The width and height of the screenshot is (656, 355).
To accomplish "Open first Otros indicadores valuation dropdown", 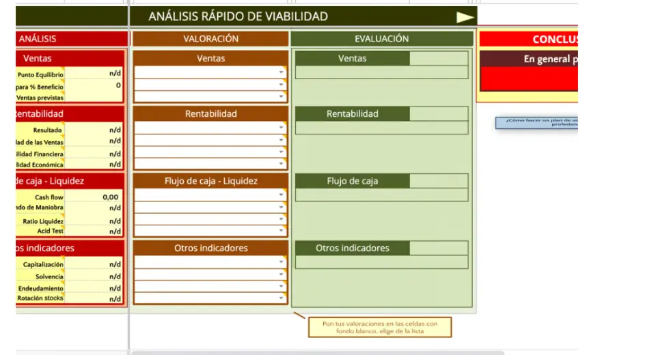I will [281, 262].
